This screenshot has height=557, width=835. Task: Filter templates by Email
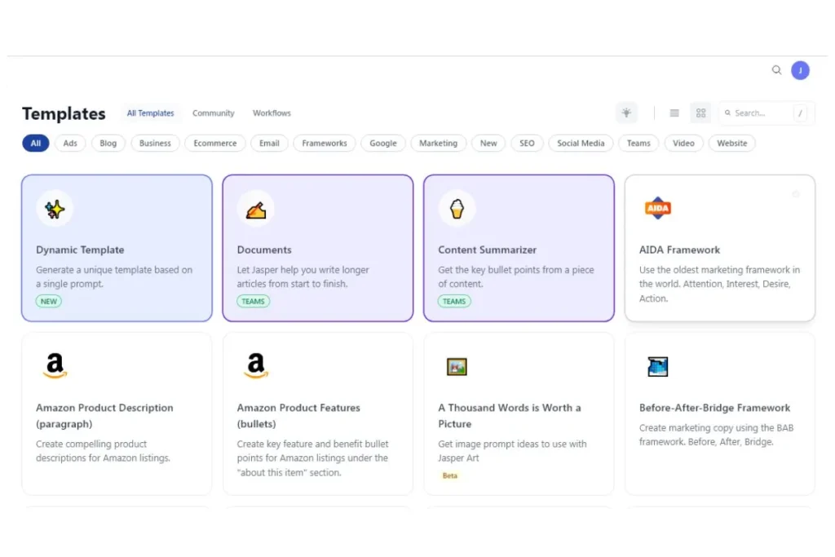(269, 144)
